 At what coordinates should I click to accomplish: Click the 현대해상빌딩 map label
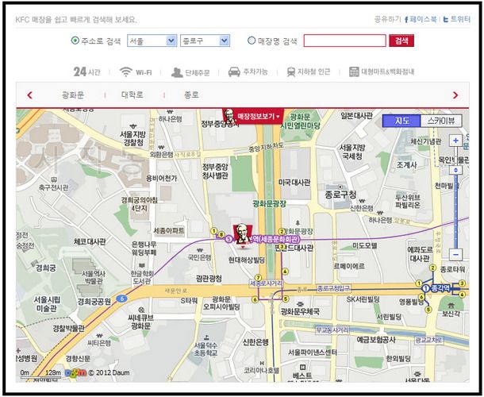[247, 260]
